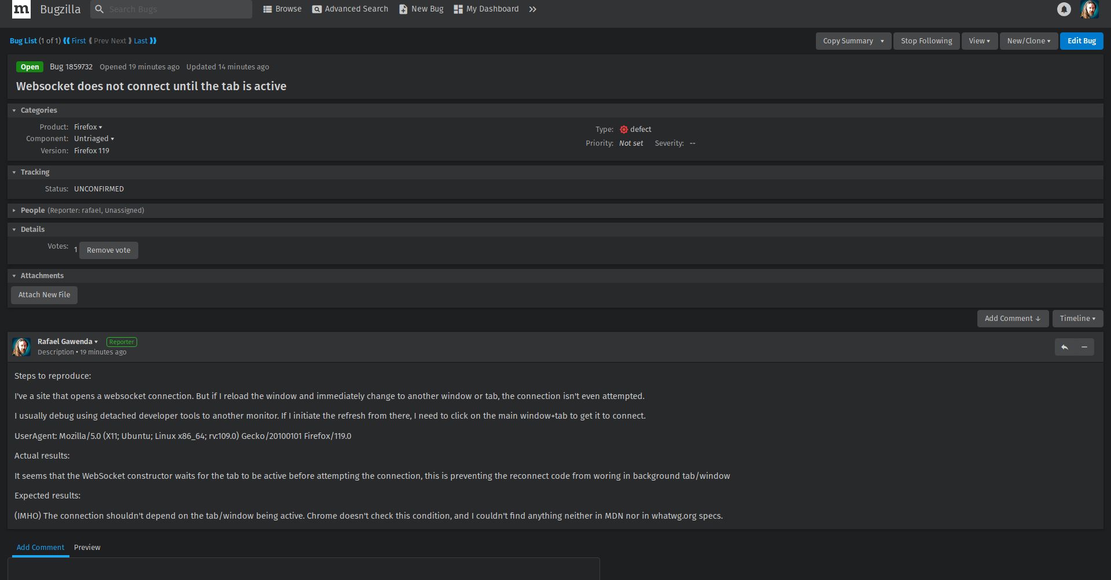Open the Browse menu item
This screenshot has height=580, width=1111.
282,9
